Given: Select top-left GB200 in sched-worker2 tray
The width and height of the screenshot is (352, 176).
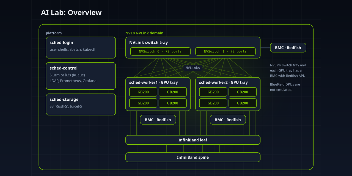Looking at the screenshot, I should pos(213,92).
